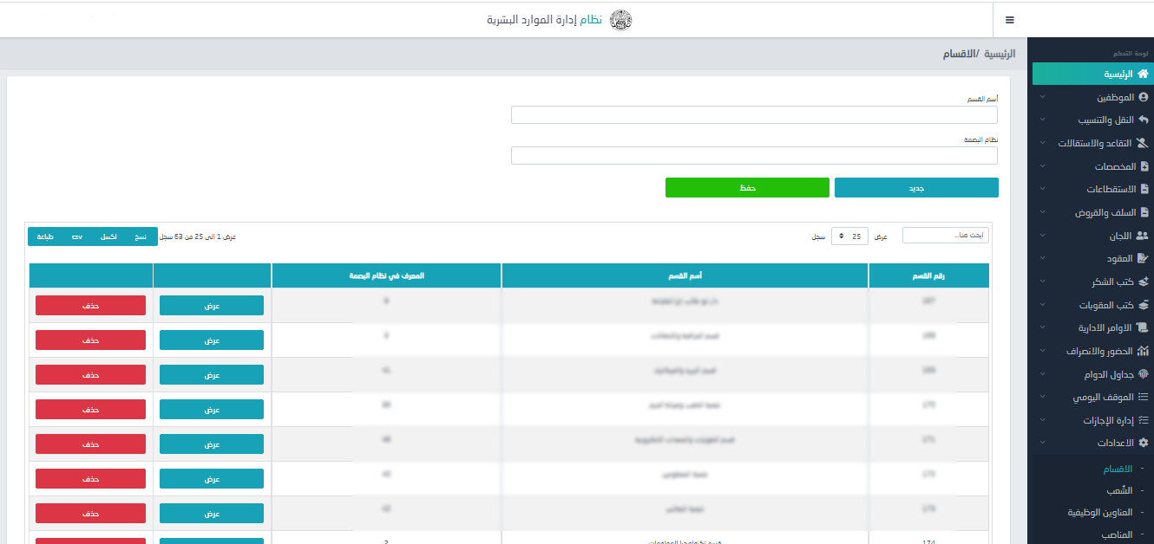The width and height of the screenshot is (1154, 544).
Task: Focus the ابحث هنا search box
Action: tap(945, 236)
